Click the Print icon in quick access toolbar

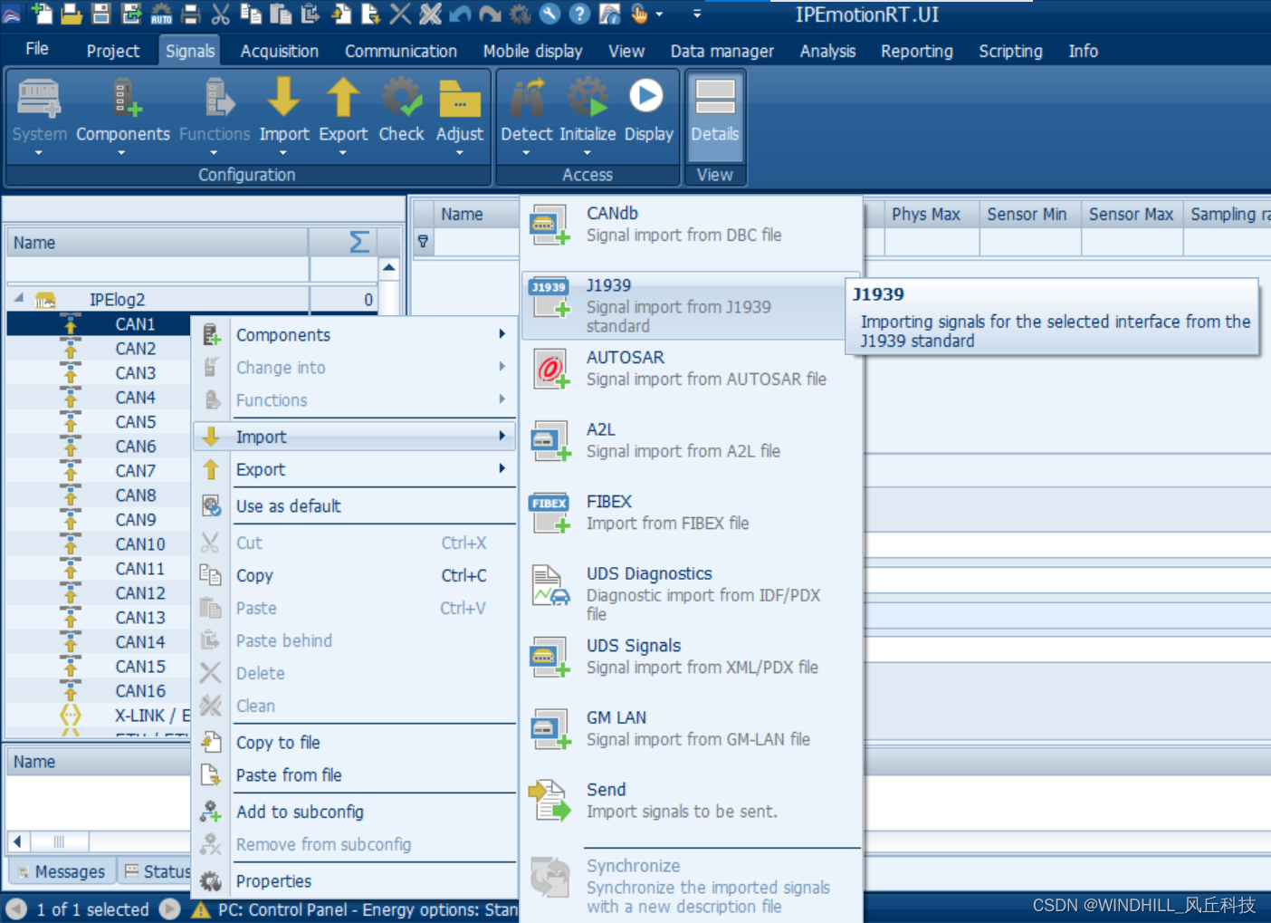tap(191, 14)
